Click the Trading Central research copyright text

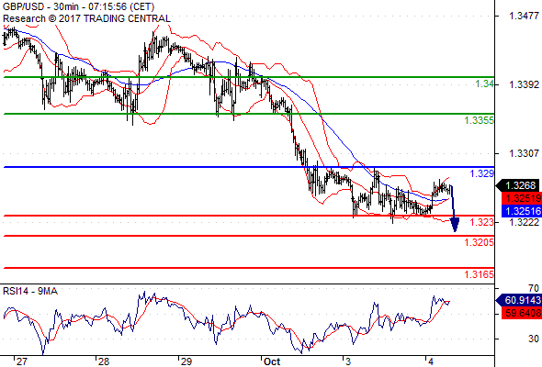(x=86, y=18)
